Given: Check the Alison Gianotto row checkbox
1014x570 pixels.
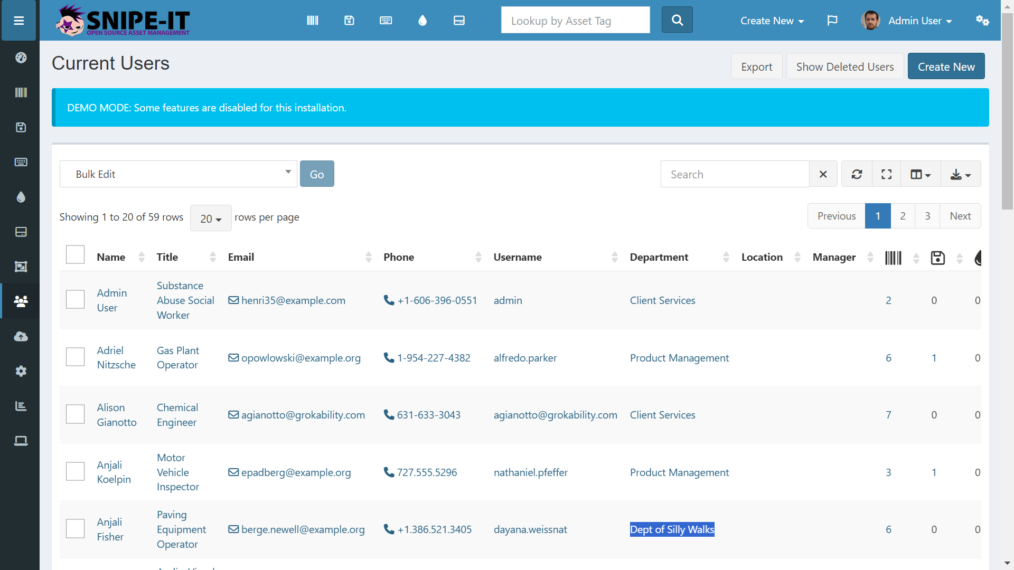Looking at the screenshot, I should pyautogui.click(x=75, y=414).
